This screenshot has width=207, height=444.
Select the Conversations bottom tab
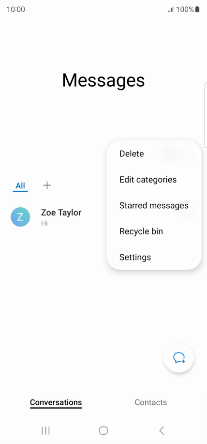[x=56, y=402]
